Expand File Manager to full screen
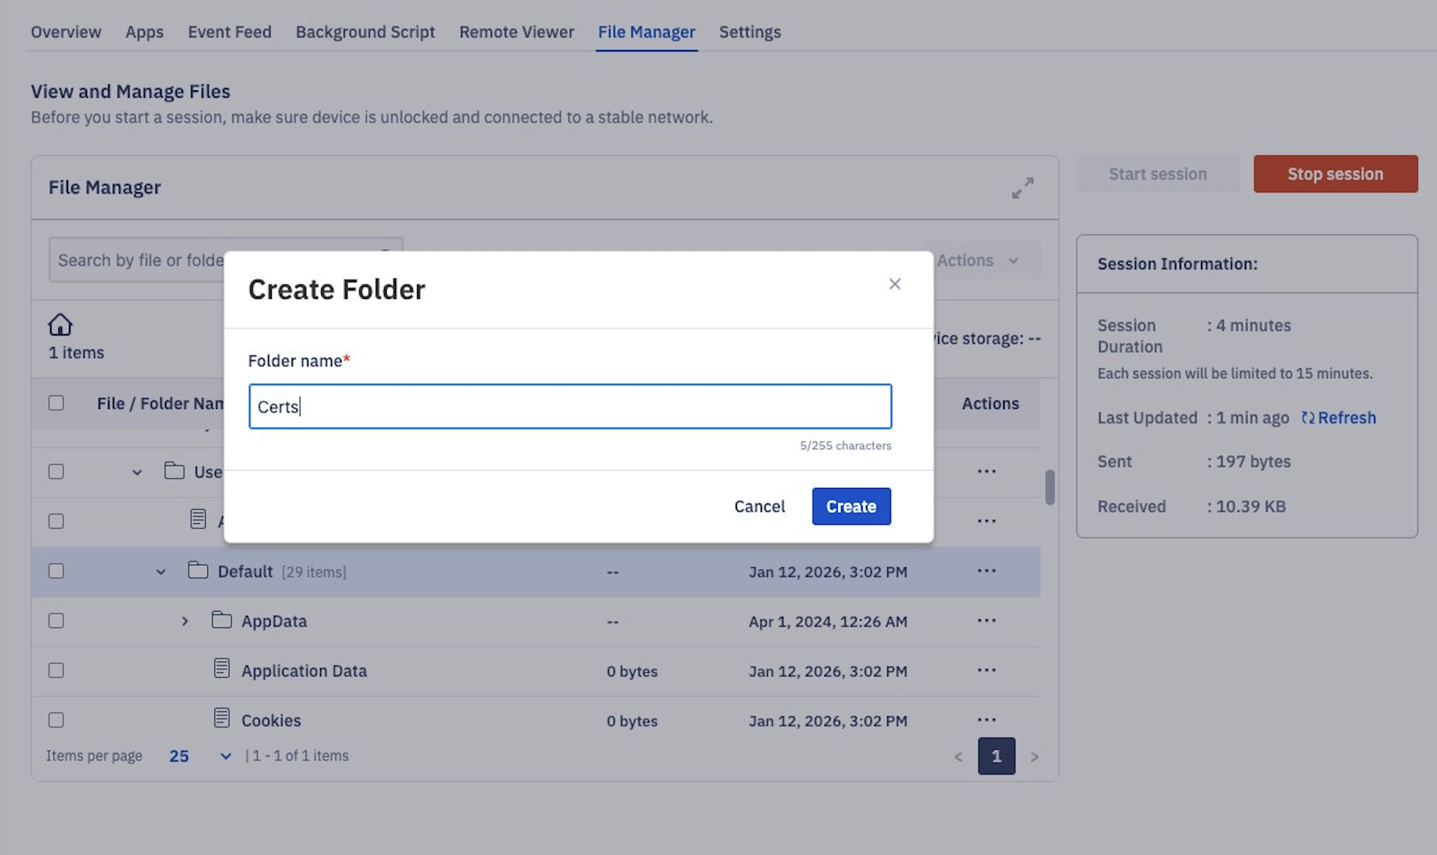Image resolution: width=1437 pixels, height=855 pixels. pyautogui.click(x=1023, y=188)
